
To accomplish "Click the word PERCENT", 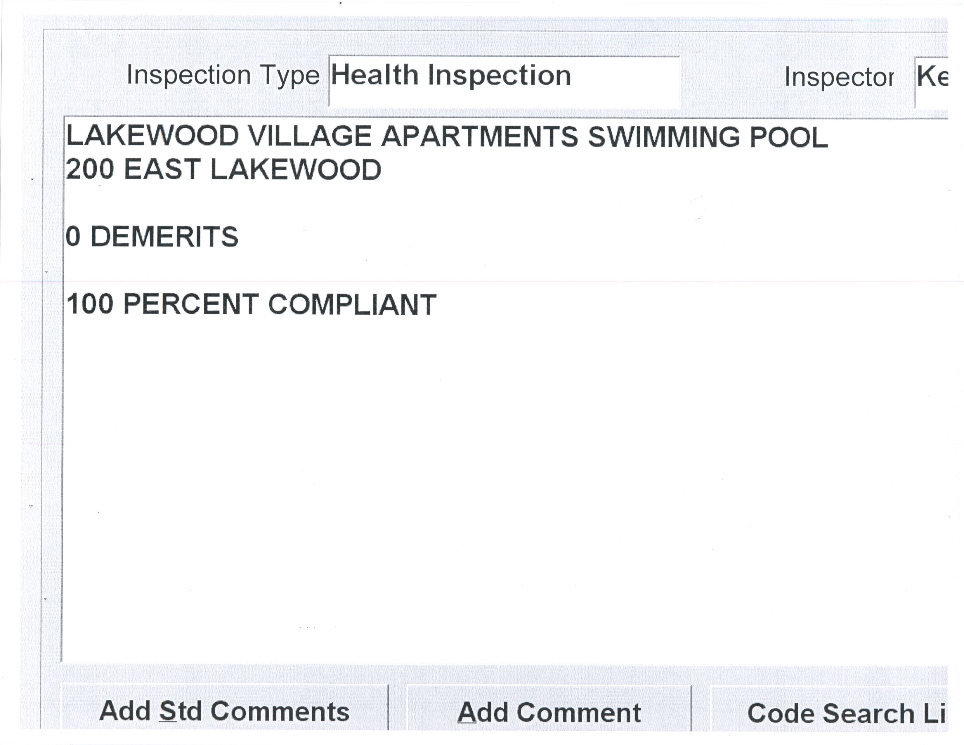I will pos(191,304).
